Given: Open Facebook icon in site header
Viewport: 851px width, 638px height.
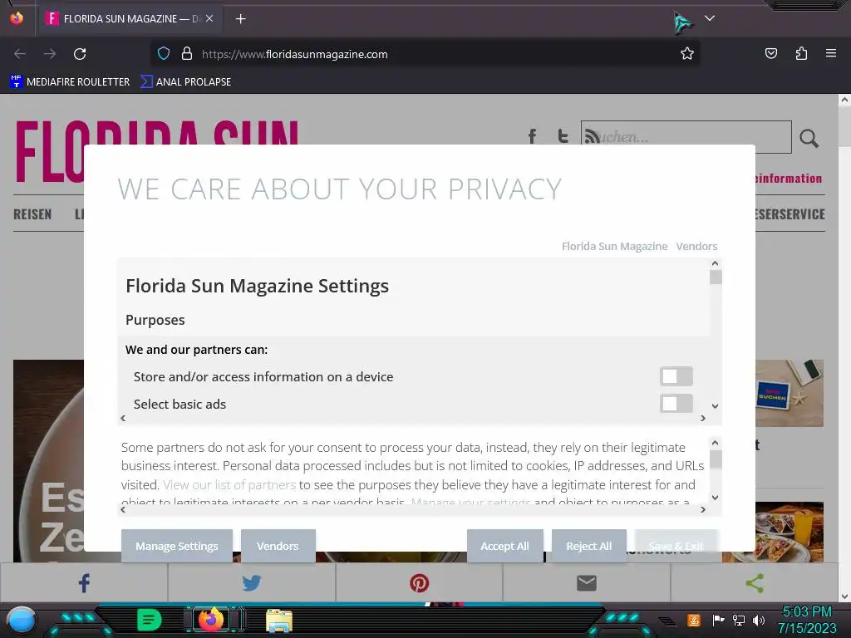Looking at the screenshot, I should point(533,137).
